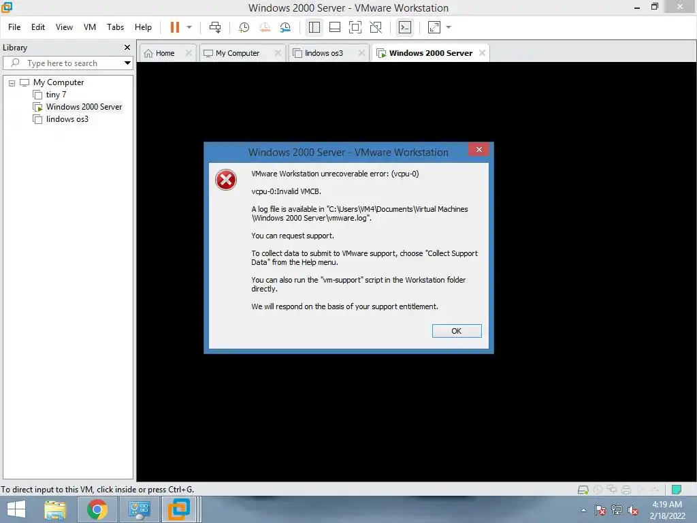Click 'You can request support.' text
The width and height of the screenshot is (697, 523).
[293, 236]
